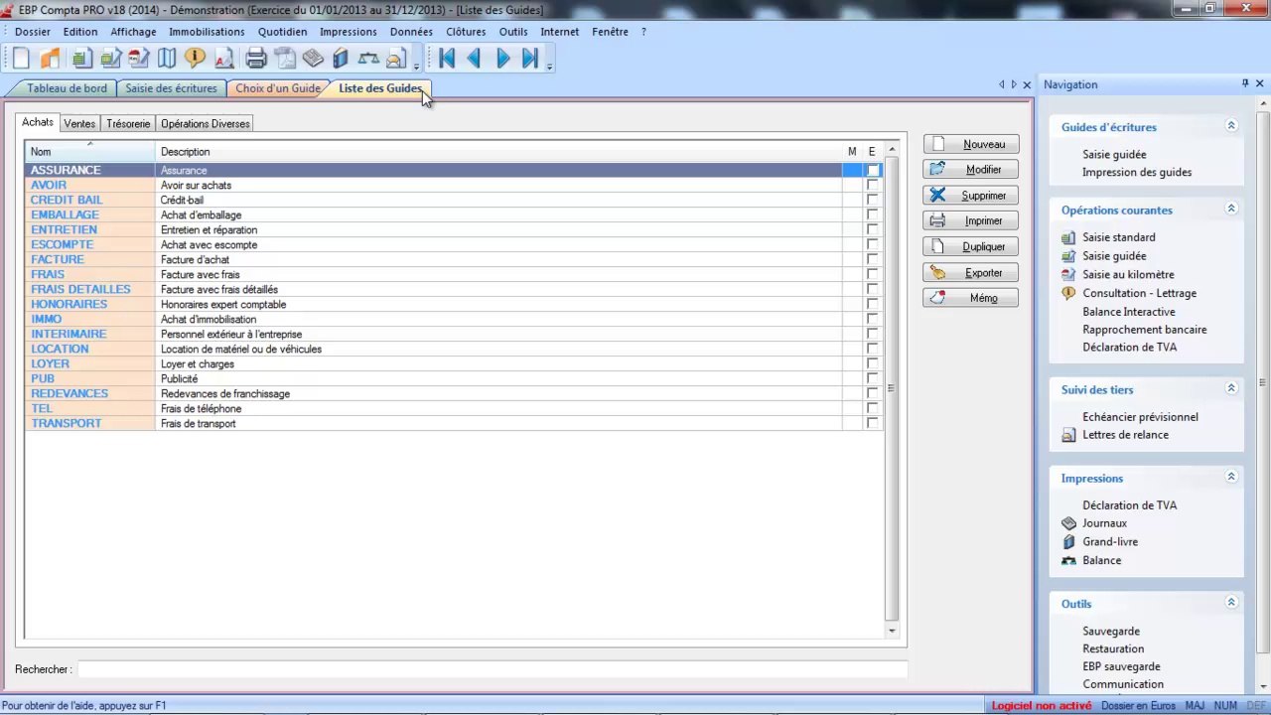Image resolution: width=1271 pixels, height=715 pixels.
Task: Open Saisie standard in the Navigation panel
Action: click(x=1118, y=237)
